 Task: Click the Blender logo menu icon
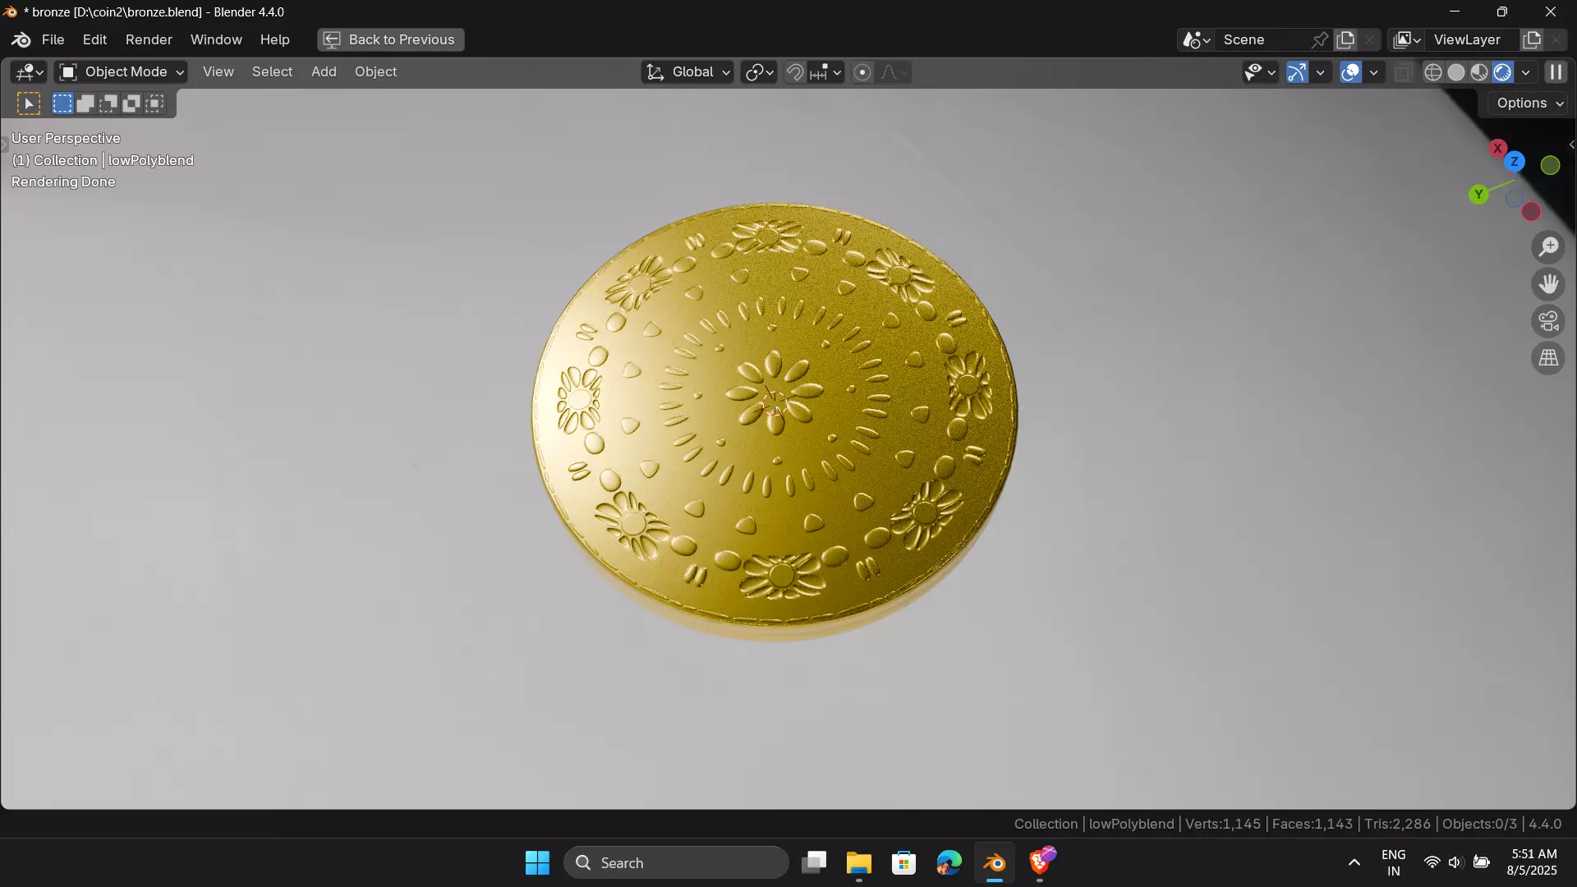pos(21,39)
